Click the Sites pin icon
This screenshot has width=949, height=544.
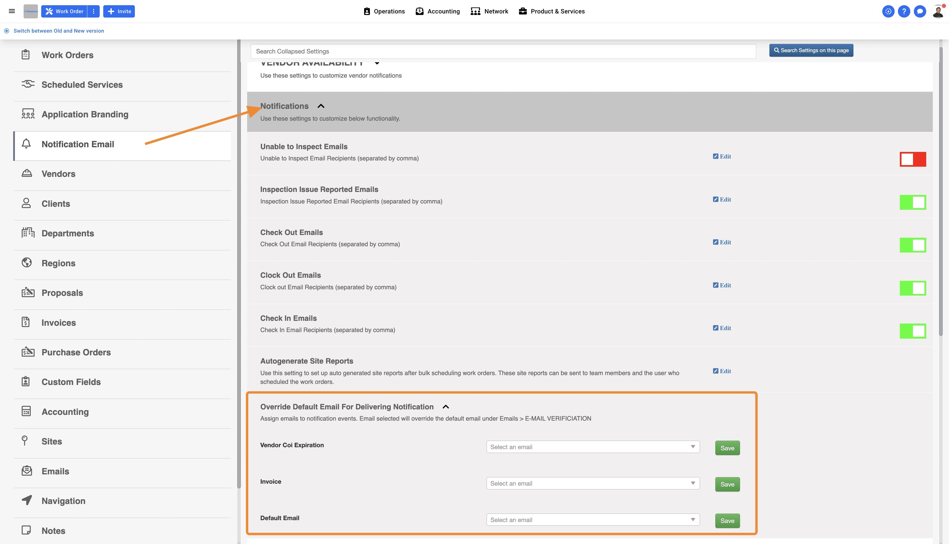[x=25, y=441]
